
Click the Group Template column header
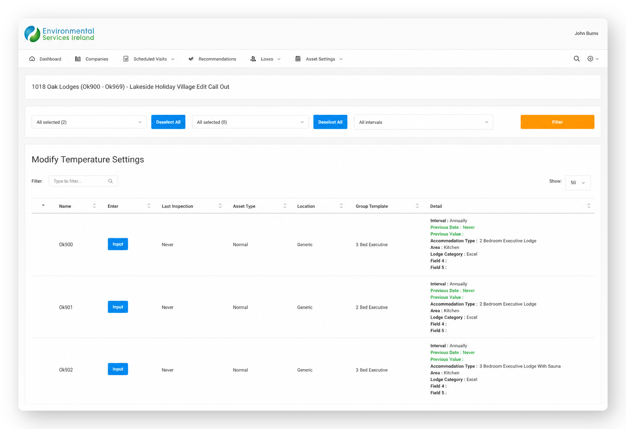tap(372, 206)
